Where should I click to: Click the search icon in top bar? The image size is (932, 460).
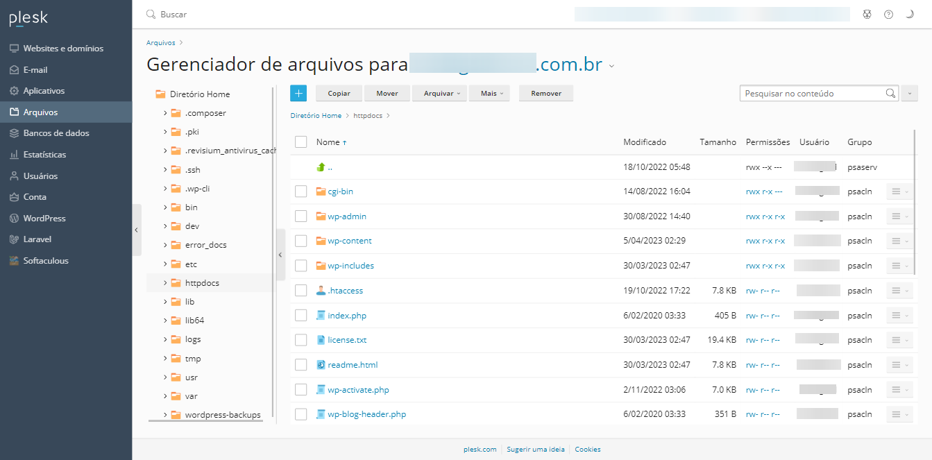tap(151, 14)
